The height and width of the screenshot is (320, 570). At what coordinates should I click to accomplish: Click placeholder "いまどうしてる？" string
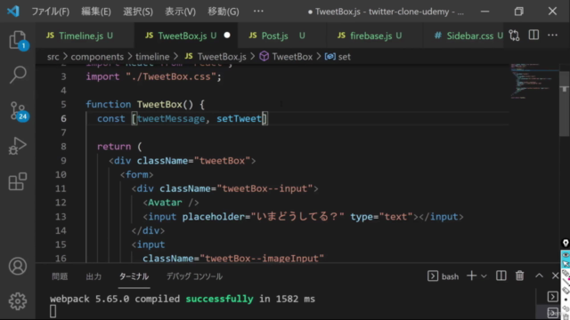[297, 217]
